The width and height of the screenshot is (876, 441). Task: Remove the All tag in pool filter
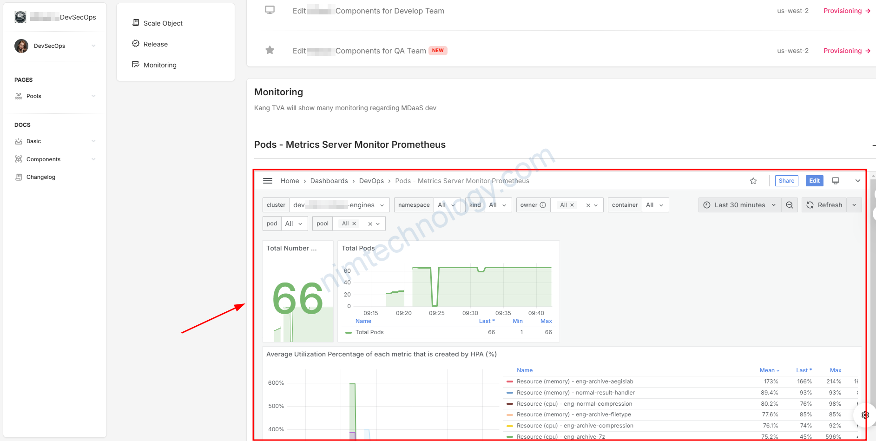(354, 224)
